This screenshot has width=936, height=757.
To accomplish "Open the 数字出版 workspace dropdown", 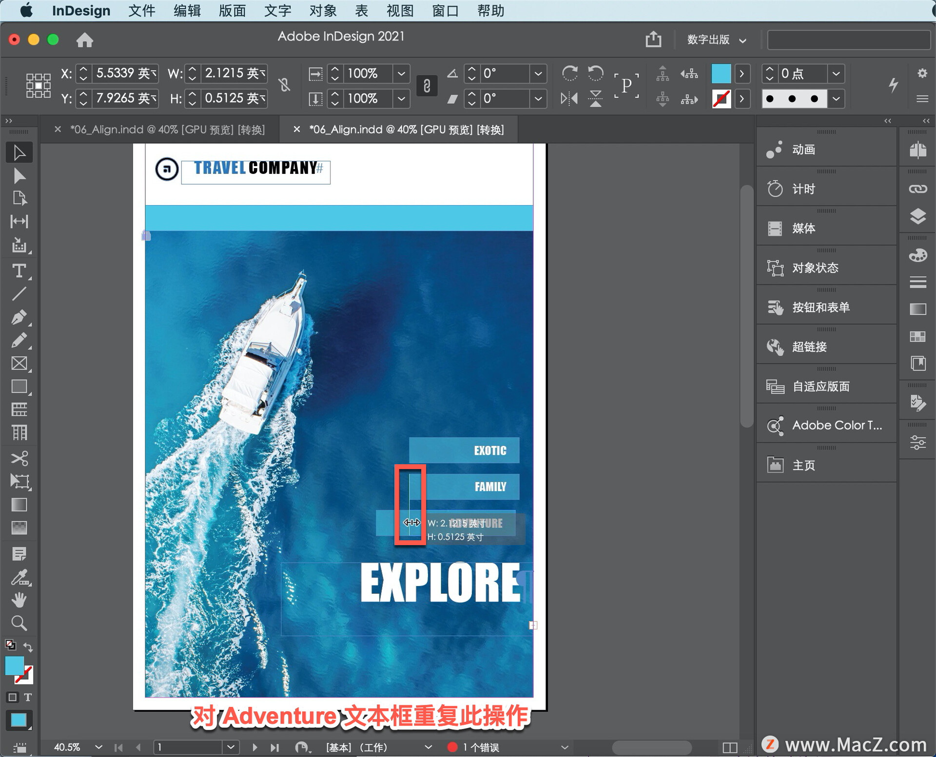I will pos(716,40).
